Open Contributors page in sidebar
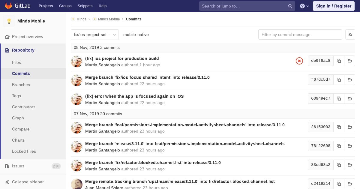This screenshot has height=189, width=360. click(24, 107)
